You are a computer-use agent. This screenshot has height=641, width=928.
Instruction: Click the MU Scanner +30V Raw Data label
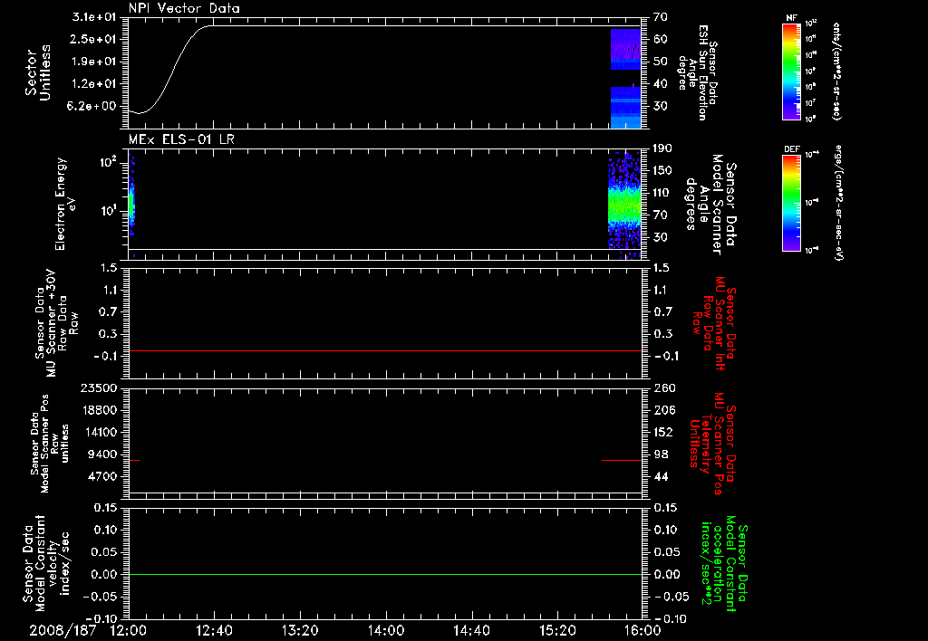pos(57,323)
